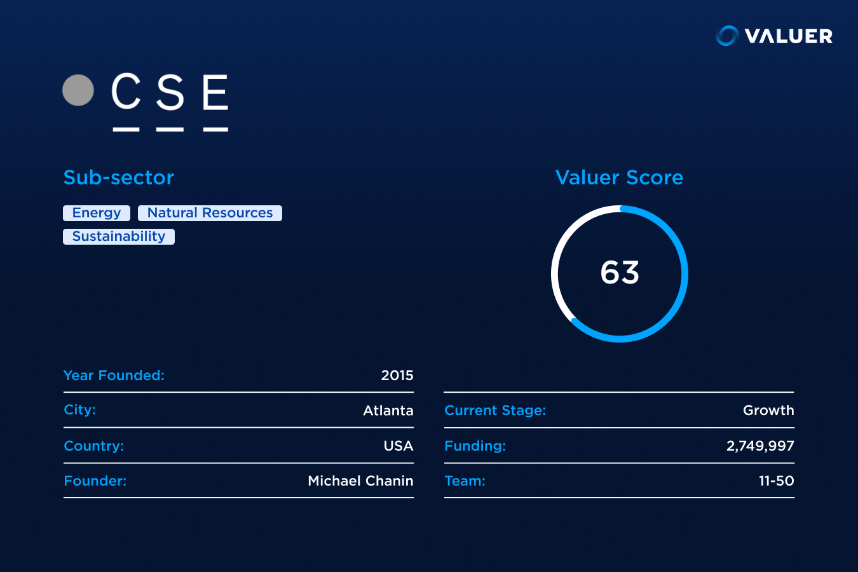Click the Country label
Screen dimensions: 858x572
click(x=94, y=446)
